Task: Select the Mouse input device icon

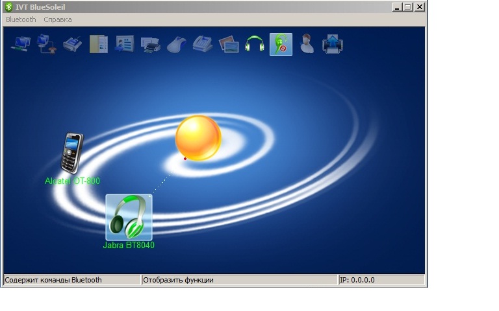Action: click(176, 45)
